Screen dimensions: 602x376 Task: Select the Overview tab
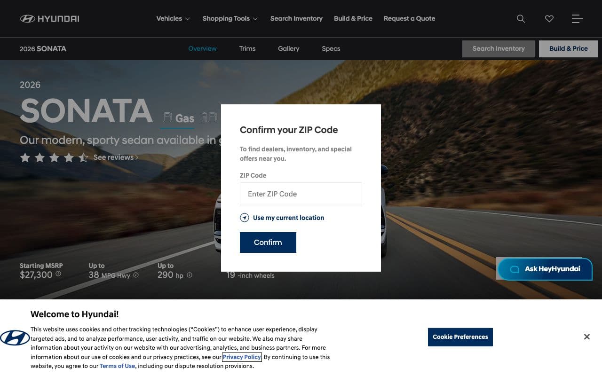(x=202, y=48)
